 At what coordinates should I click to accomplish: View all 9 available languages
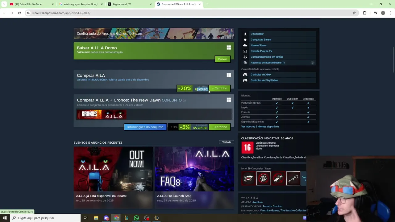coord(260,126)
